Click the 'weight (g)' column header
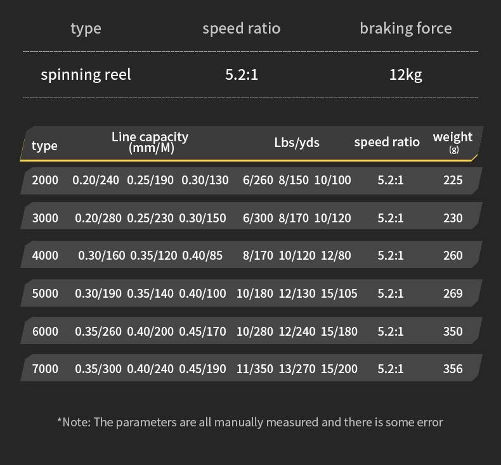This screenshot has width=501, height=465. click(x=453, y=141)
